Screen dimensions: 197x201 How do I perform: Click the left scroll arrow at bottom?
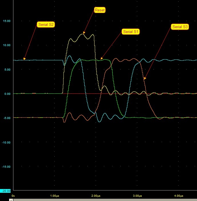tap(11, 200)
